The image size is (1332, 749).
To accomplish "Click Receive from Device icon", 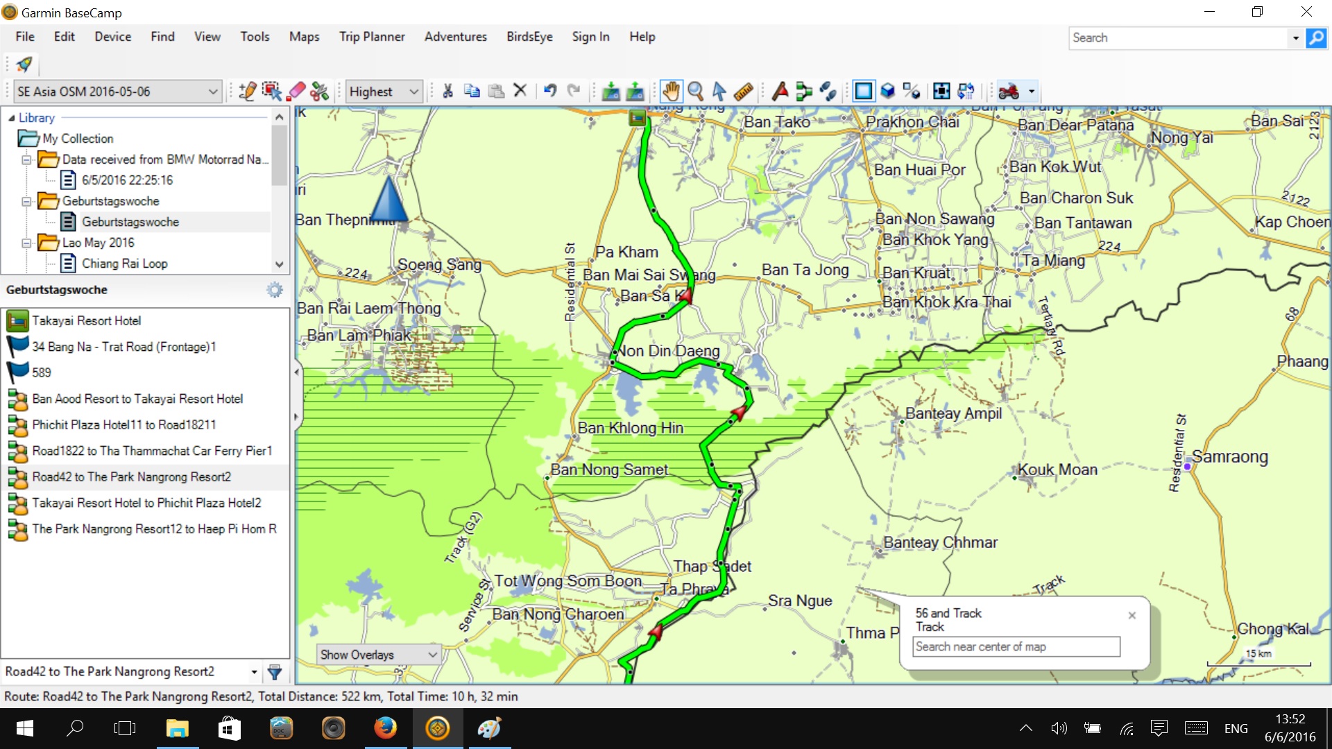I will click(x=611, y=91).
